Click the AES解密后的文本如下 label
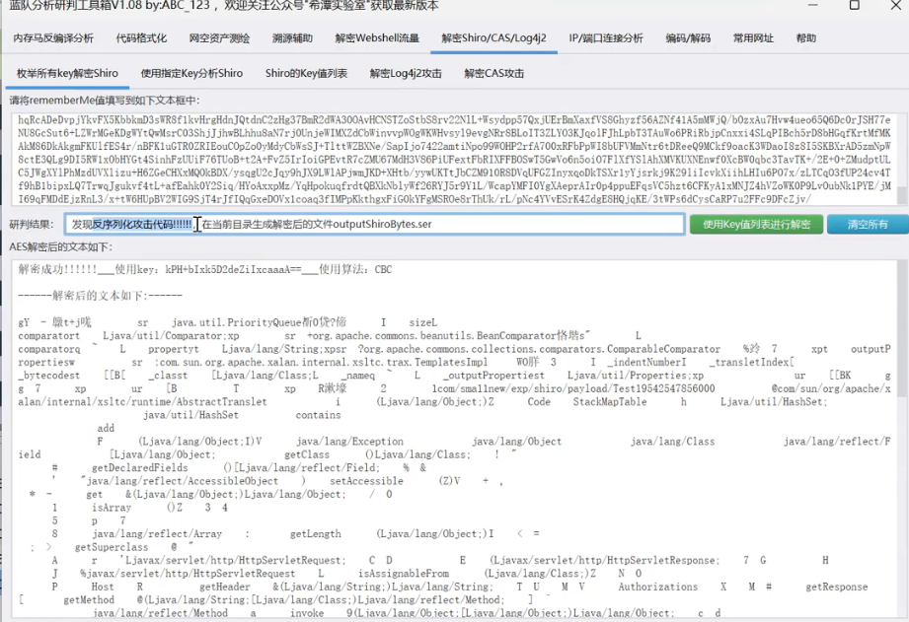Image resolution: width=909 pixels, height=622 pixels. 61,246
